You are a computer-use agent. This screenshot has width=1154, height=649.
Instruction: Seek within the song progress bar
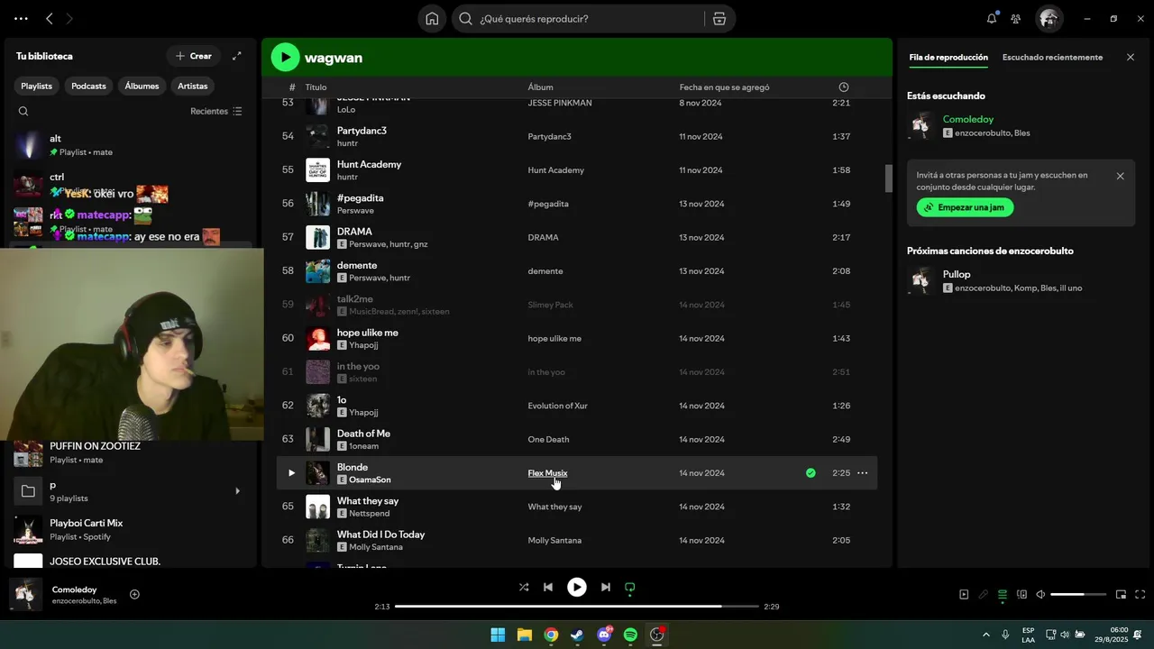click(577, 607)
